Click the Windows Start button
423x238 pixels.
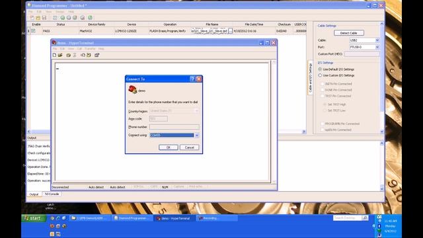[x=34, y=218]
